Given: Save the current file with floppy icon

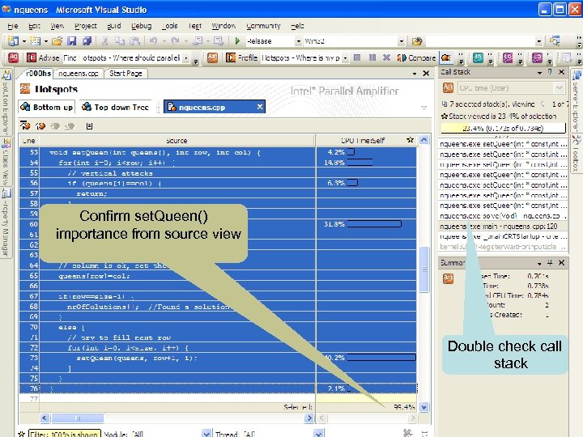Looking at the screenshot, I should (72, 41).
